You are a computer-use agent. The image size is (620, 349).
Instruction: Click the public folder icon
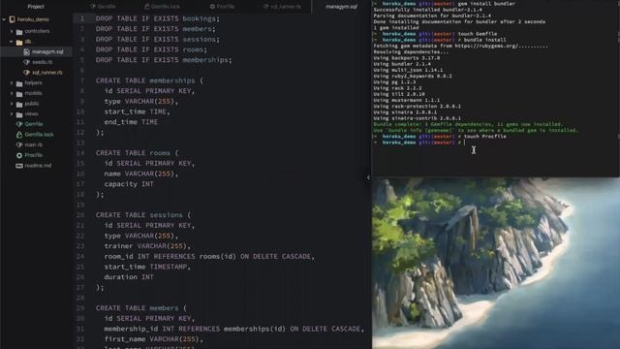click(x=19, y=104)
